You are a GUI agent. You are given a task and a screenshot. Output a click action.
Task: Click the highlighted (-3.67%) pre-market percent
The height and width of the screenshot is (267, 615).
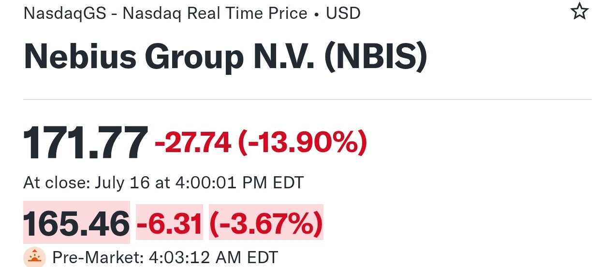266,223
